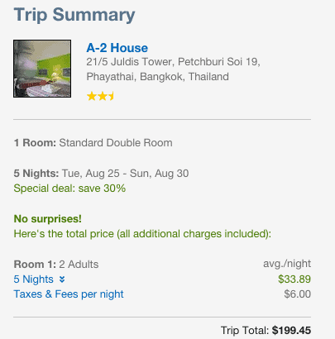Click the Trip Summary heading
This screenshot has height=339, width=335.
(x=74, y=15)
